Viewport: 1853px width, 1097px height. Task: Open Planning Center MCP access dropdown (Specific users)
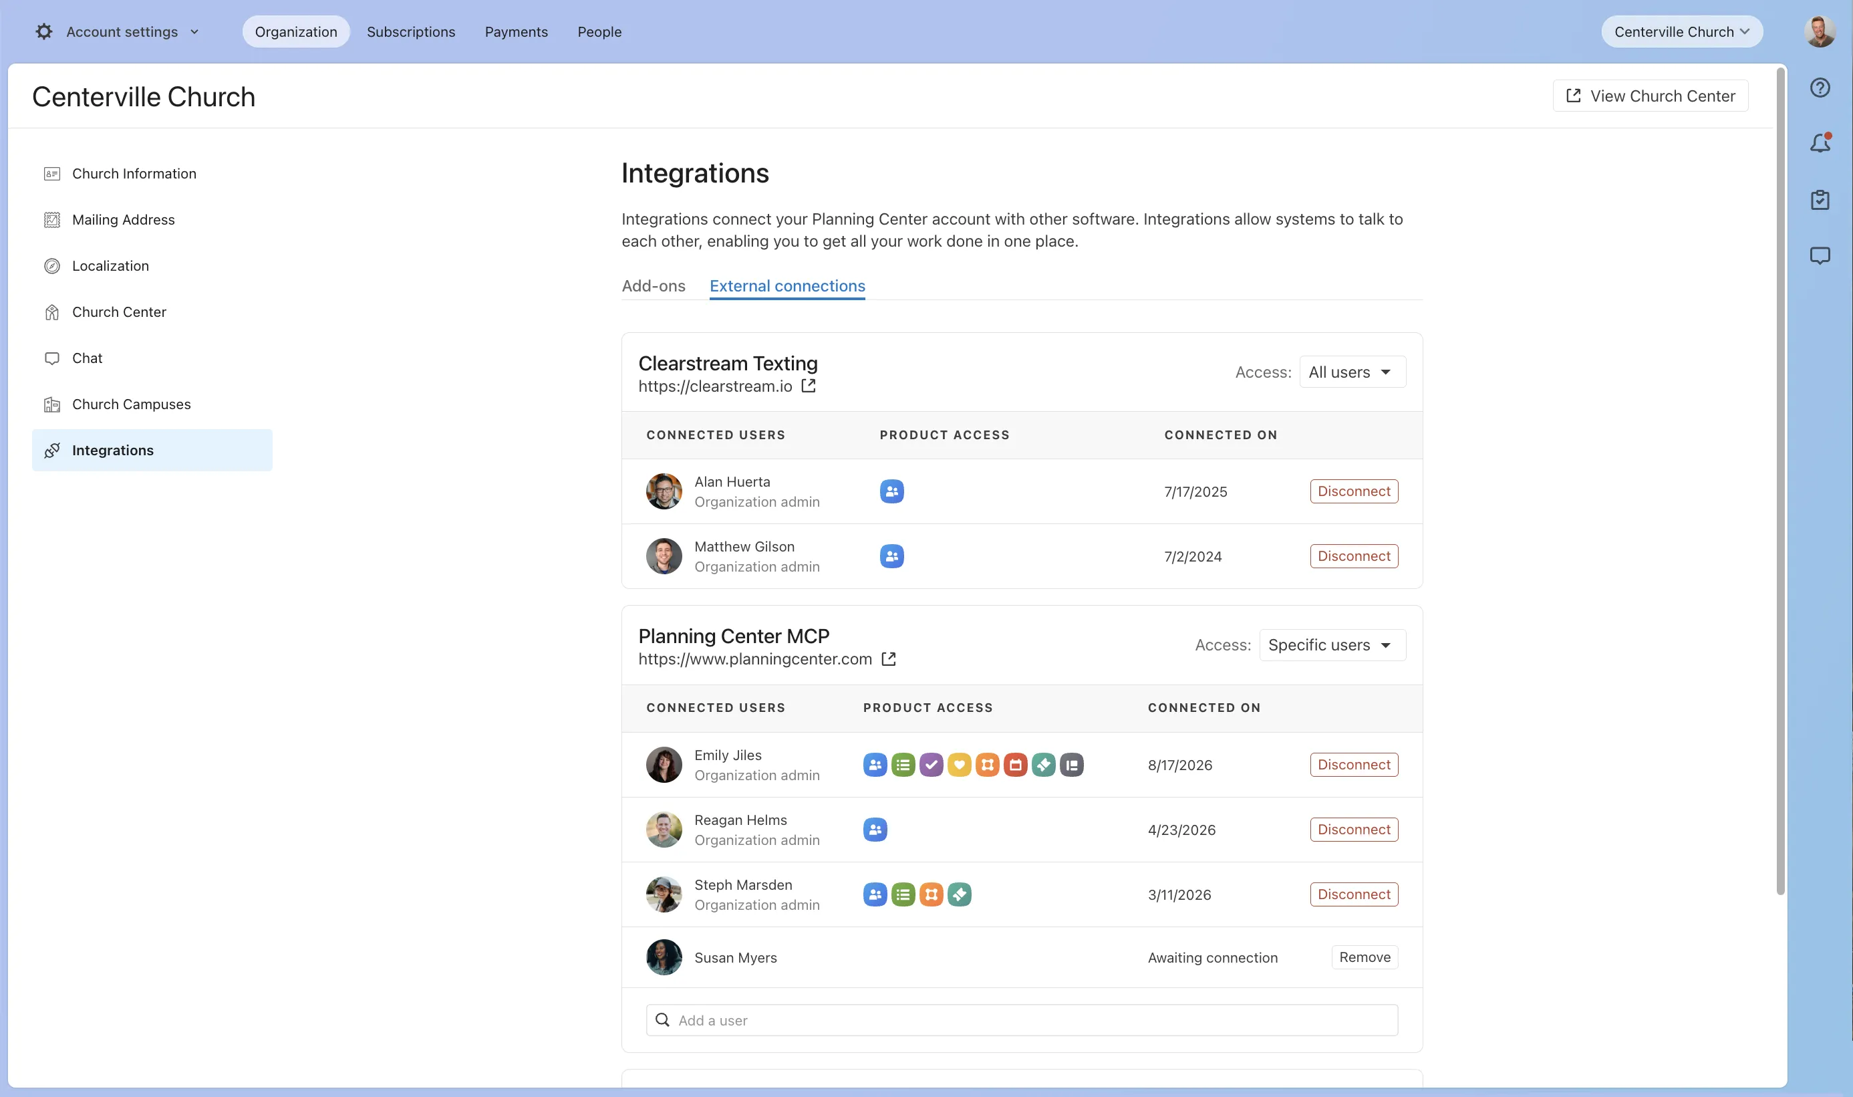click(1333, 645)
